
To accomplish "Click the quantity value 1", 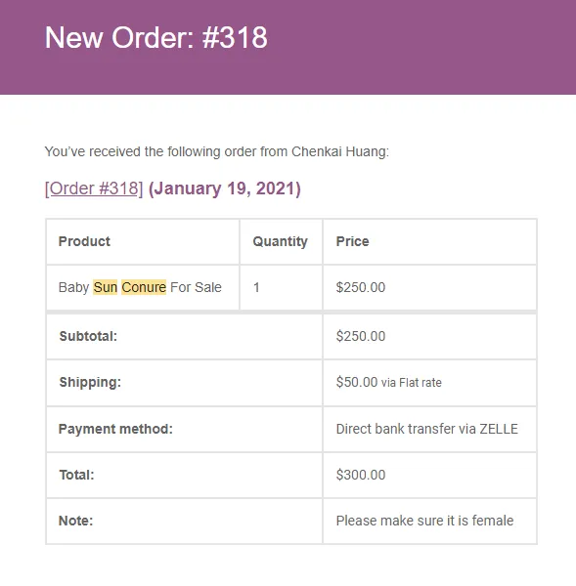I will point(256,287).
